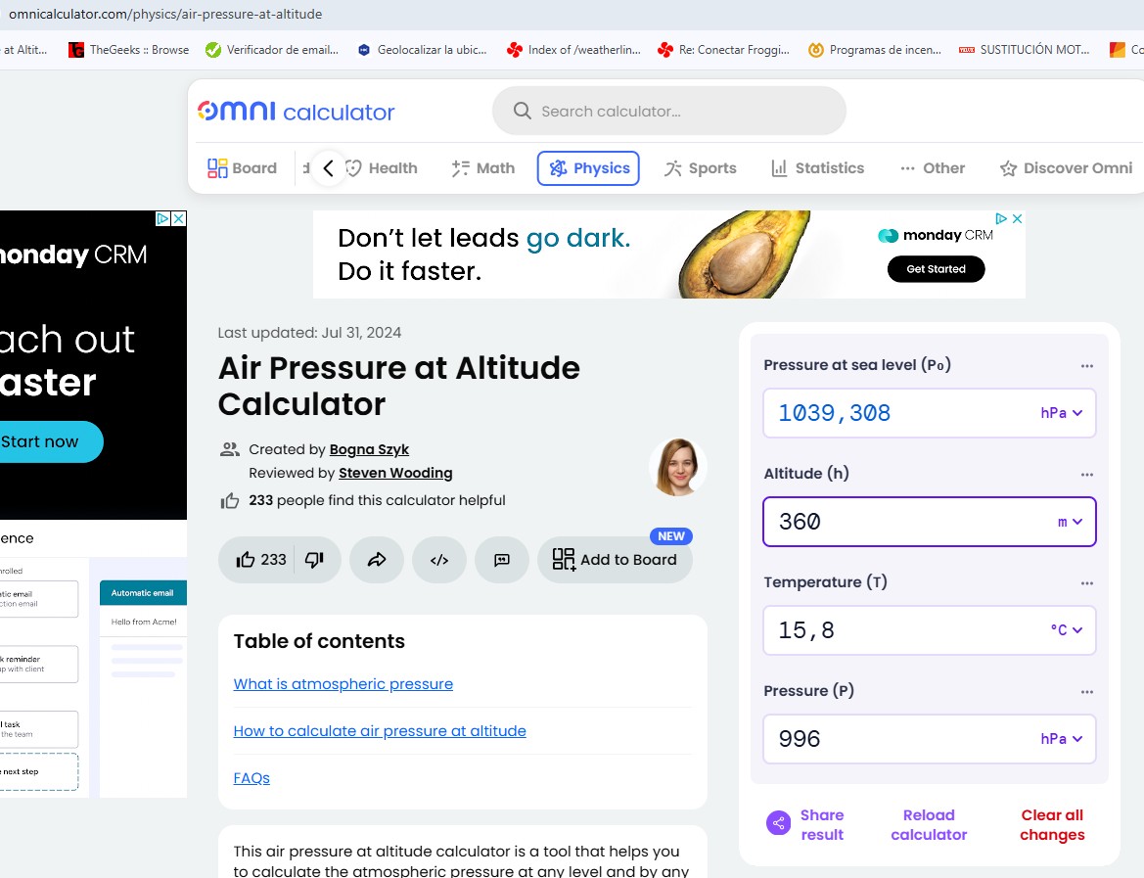1144x878 pixels.
Task: Follow the 'What is atmospheric pressure' link
Action: 343,684
